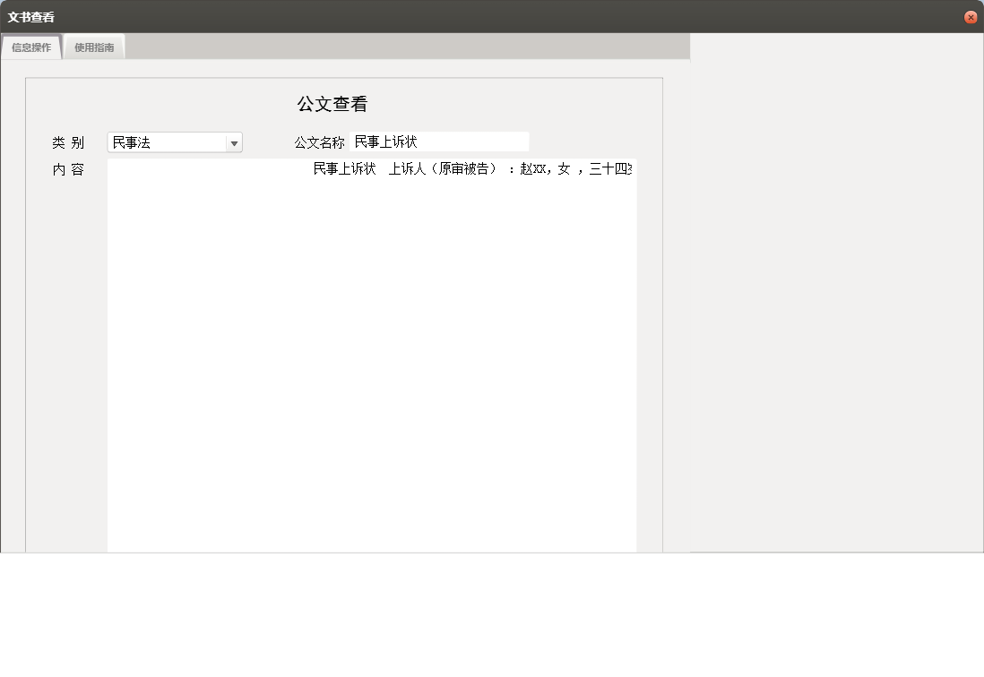Click the dropdown arrow next to 民事法
984x677 pixels.
pyautogui.click(x=233, y=141)
